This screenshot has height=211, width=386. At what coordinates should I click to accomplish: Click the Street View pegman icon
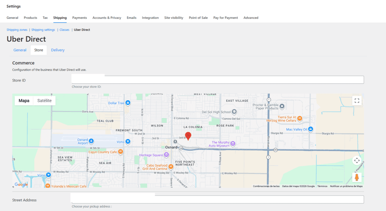pyautogui.click(x=357, y=177)
